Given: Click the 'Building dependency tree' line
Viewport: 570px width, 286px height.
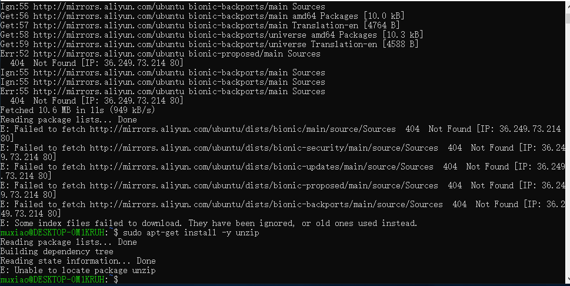Looking at the screenshot, I should tap(56, 251).
